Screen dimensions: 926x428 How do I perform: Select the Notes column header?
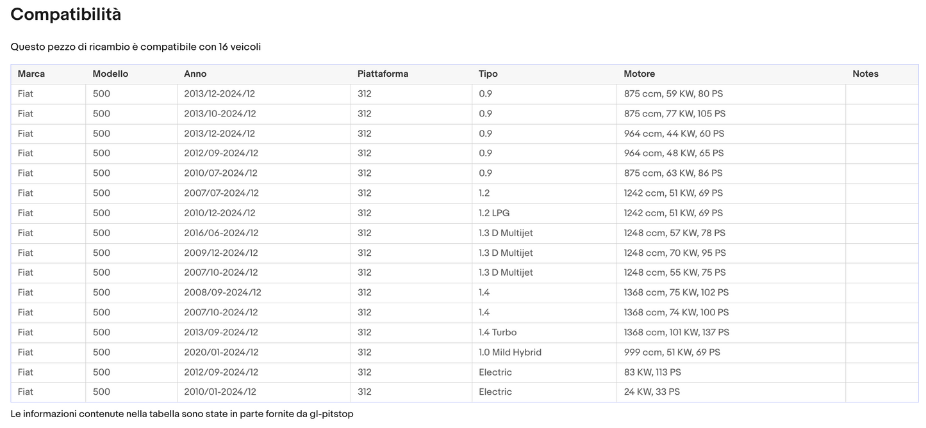pyautogui.click(x=865, y=74)
